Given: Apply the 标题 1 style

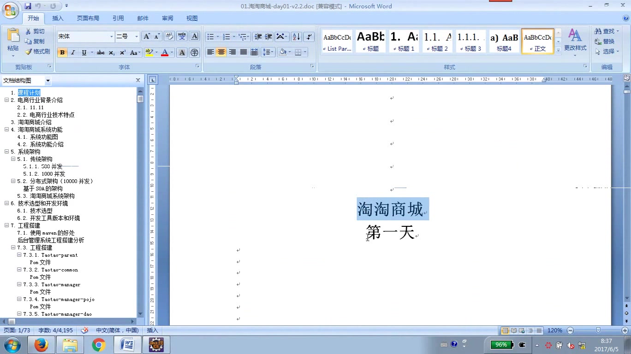Looking at the screenshot, I should (404, 41).
